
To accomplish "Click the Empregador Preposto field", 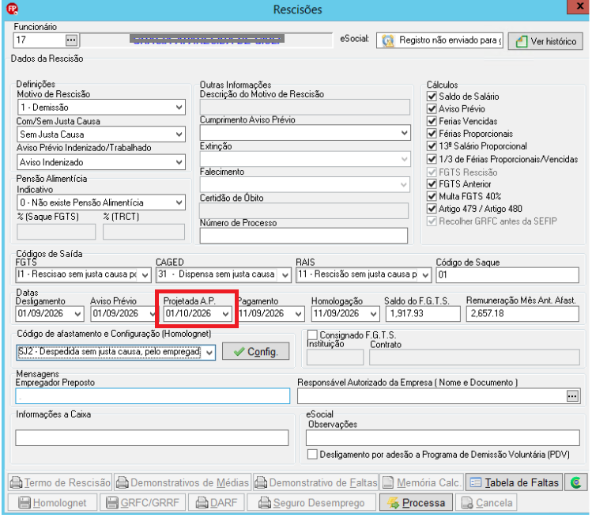I will tap(153, 396).
